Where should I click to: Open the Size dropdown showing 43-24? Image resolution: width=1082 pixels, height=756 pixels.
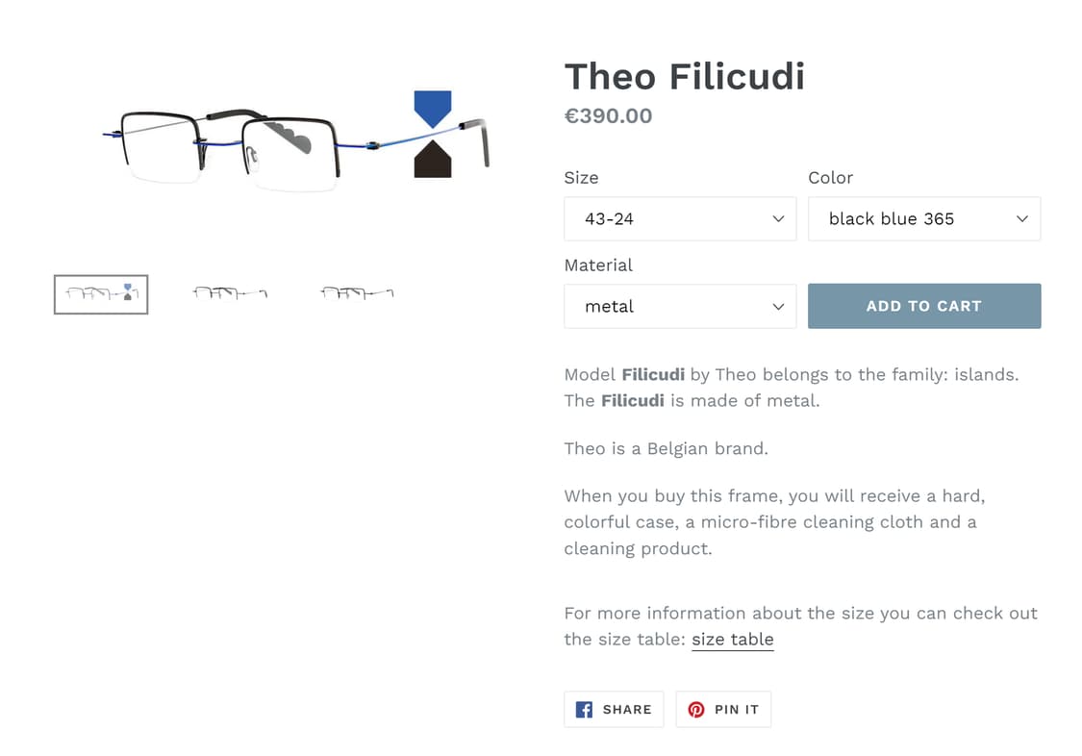click(679, 219)
